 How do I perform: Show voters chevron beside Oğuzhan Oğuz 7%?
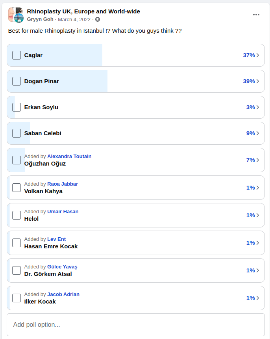258,160
